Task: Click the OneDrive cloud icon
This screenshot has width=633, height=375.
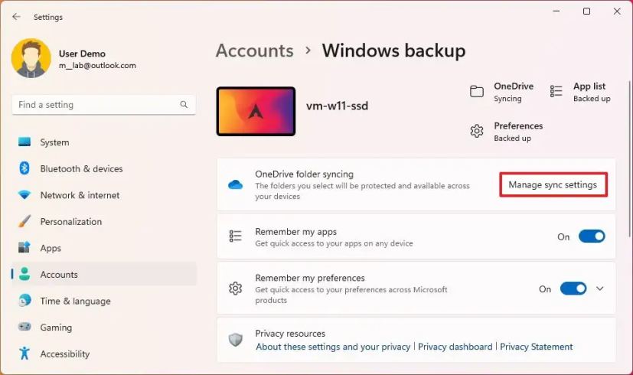Action: pos(236,185)
